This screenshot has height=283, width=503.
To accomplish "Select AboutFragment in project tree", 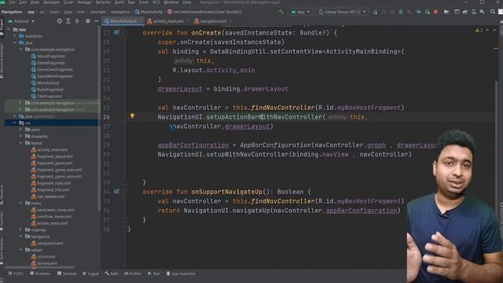I will [x=48, y=56].
